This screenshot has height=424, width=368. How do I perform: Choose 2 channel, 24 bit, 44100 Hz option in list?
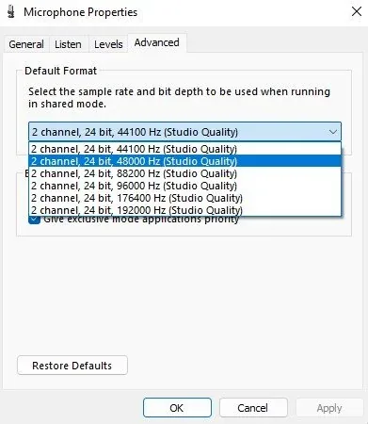(184, 149)
